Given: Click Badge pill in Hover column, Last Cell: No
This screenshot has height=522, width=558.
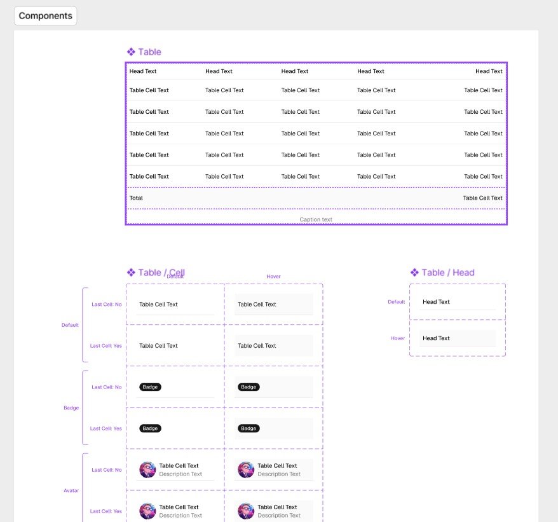Looking at the screenshot, I should [248, 387].
